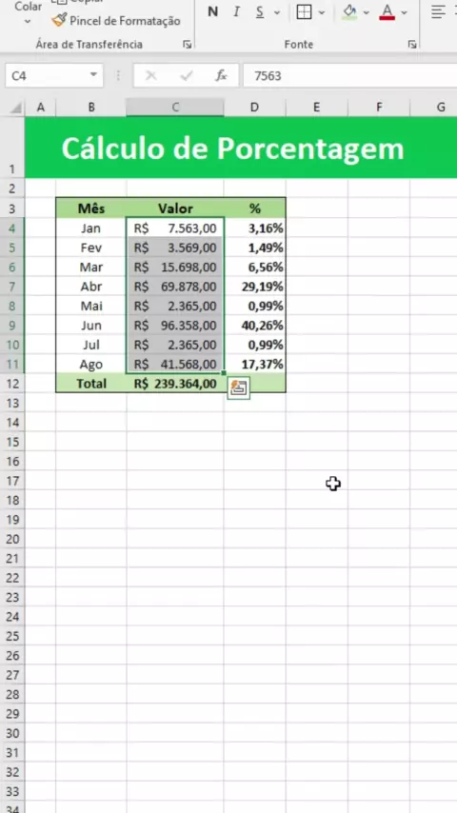
Task: Open Quick Analysis icon below selection
Action: click(x=239, y=387)
